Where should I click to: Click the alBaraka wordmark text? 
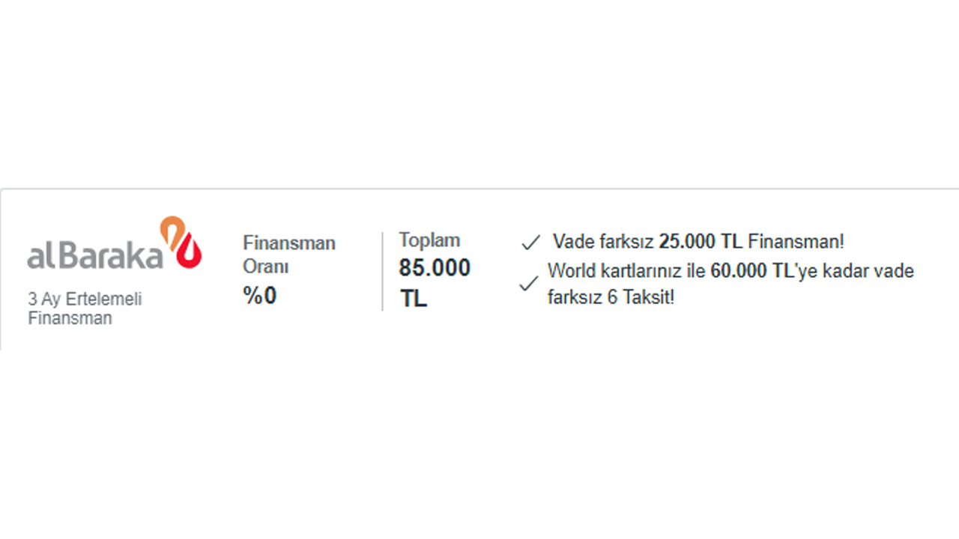click(95, 255)
